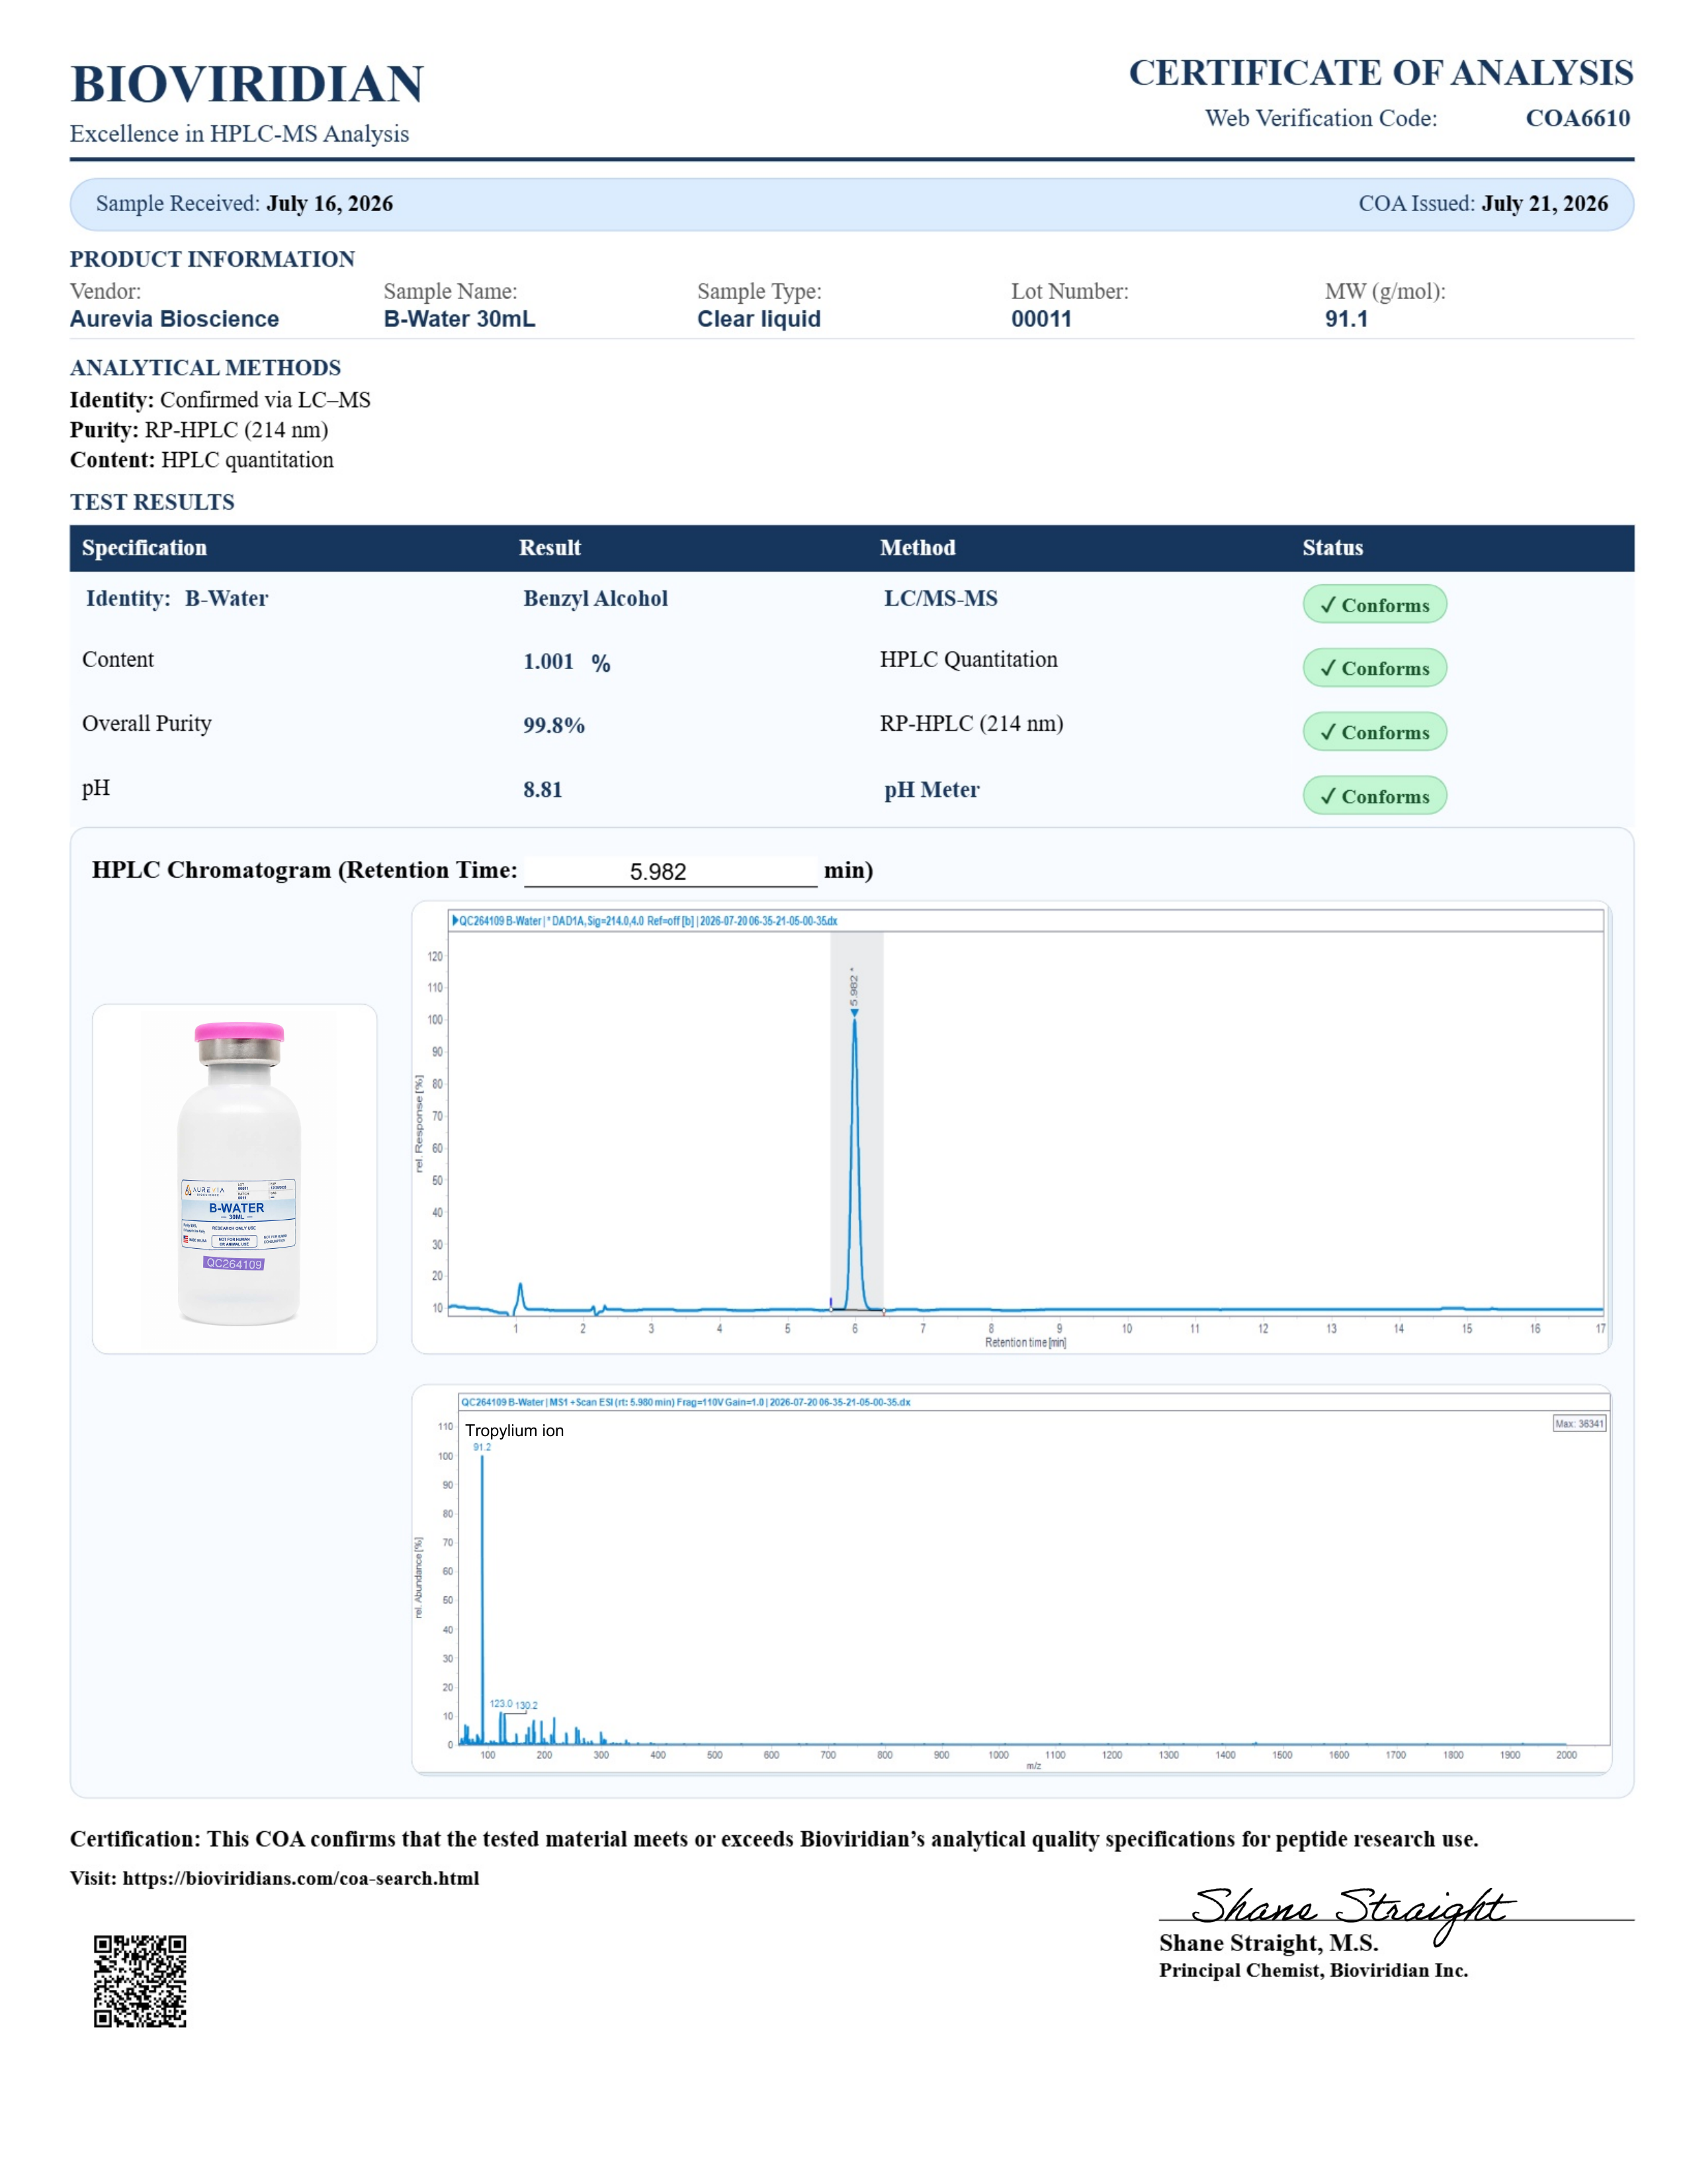Click the LC/MS-MS method cell
This screenshot has width=1687, height=2184.
(941, 599)
